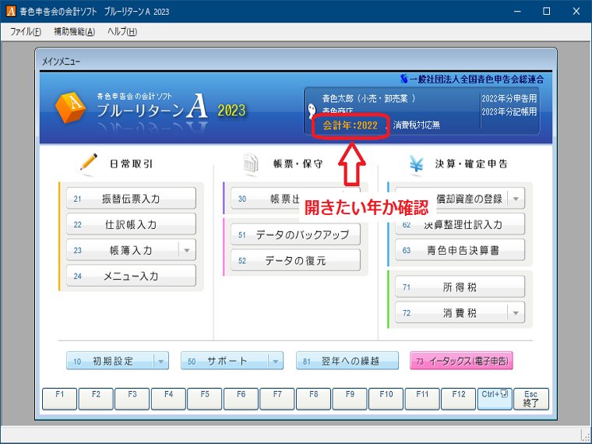Screen dimensions: 592x444
Task: Click 81 翌年への繰越
Action: pos(347,361)
